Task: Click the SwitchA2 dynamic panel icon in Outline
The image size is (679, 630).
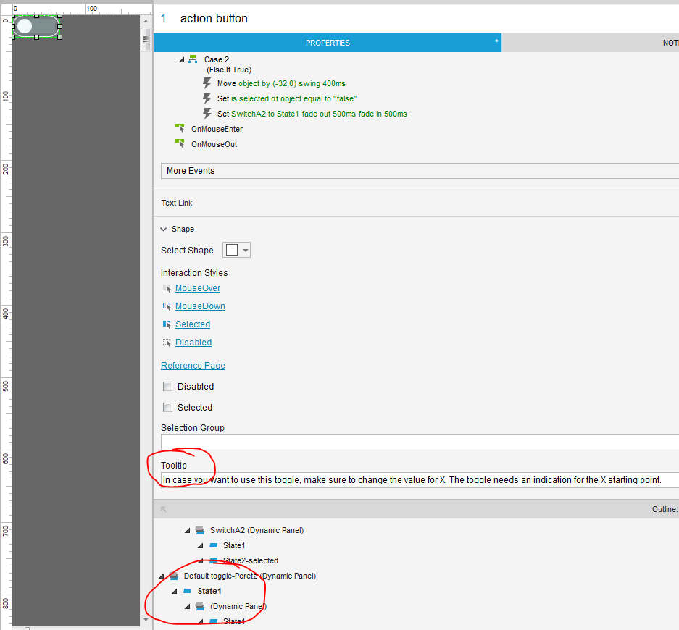Action: pyautogui.click(x=199, y=530)
